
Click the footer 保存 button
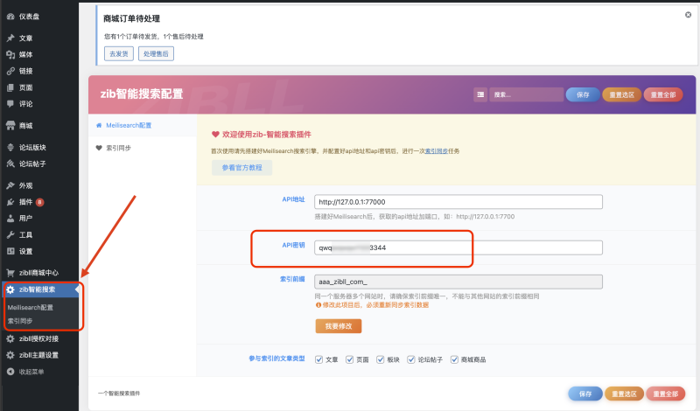pyautogui.click(x=585, y=394)
